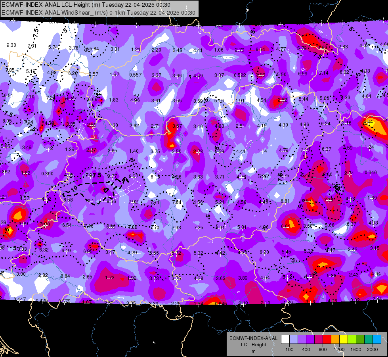Click the wind shear value 7.25
This screenshot has height=357, width=388.
pos(199,227)
